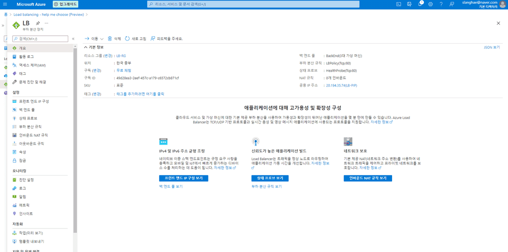Click 태그를 추가하려면 여기를 클릭
The width and height of the screenshot is (508, 252).
[140, 94]
